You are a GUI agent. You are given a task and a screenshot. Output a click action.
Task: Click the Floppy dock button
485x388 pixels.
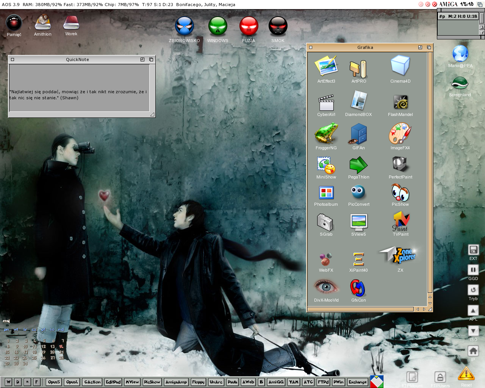198,382
